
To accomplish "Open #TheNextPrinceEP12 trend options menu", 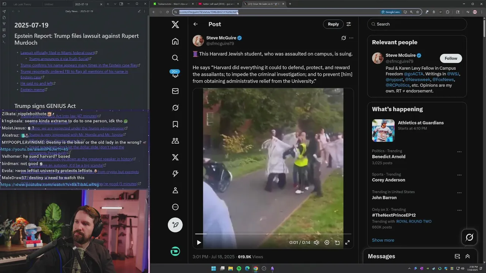I will click(459, 210).
